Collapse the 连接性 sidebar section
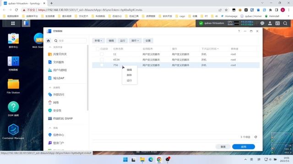293x164 pixels. pyautogui.click(x=50, y=87)
